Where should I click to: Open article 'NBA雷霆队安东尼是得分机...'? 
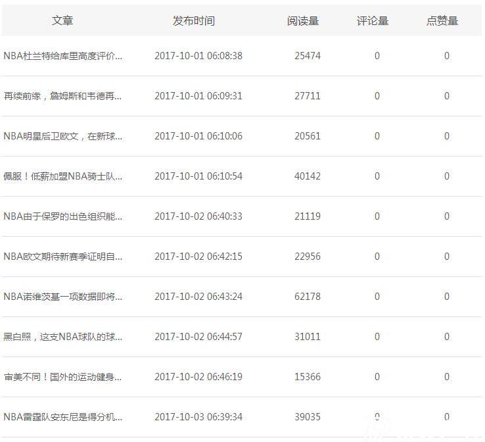tap(63, 417)
